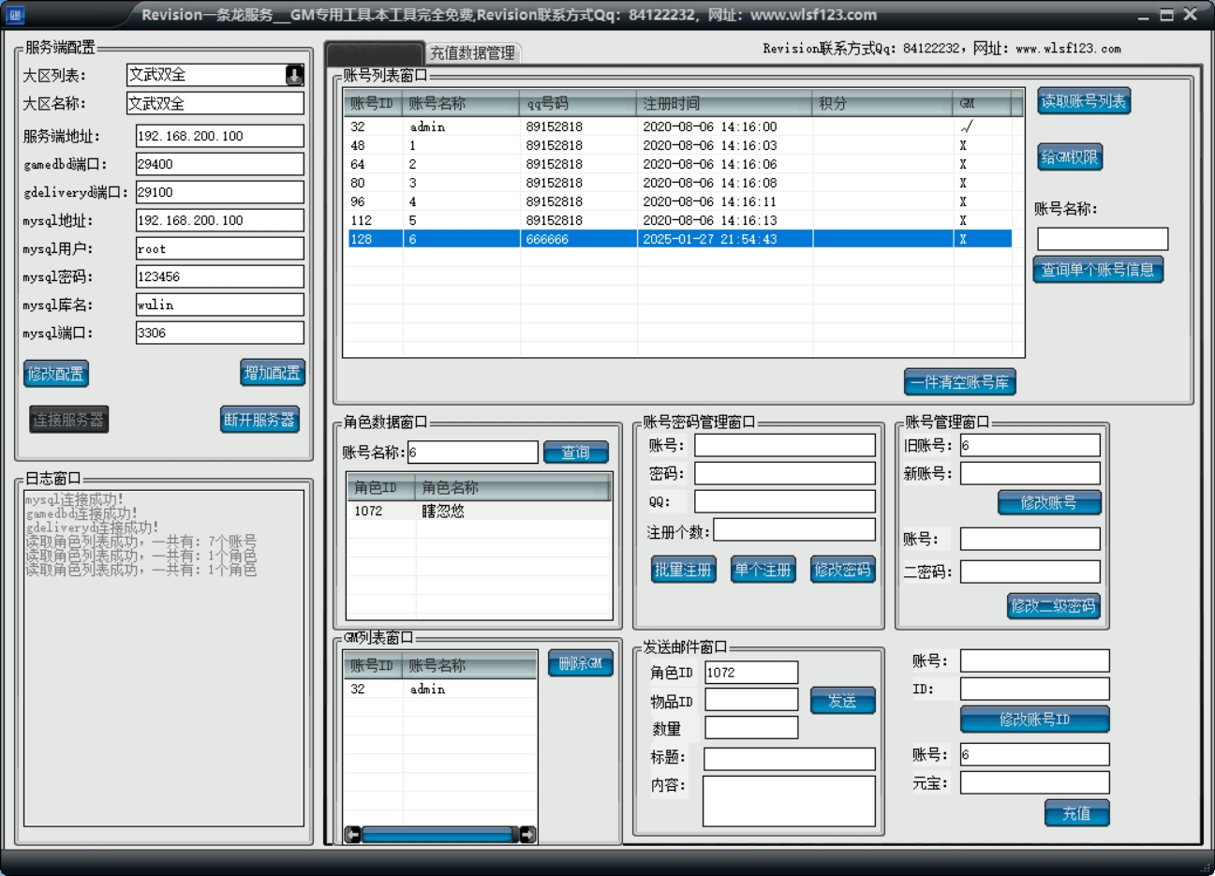Screen dimensions: 1215x876
Task: Click the 修改账号ID button
Action: pyautogui.click(x=1035, y=720)
